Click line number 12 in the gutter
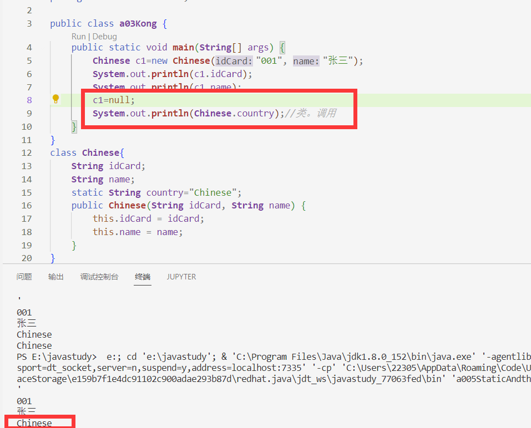Viewport: 531px width, 428px height. pyautogui.click(x=27, y=153)
